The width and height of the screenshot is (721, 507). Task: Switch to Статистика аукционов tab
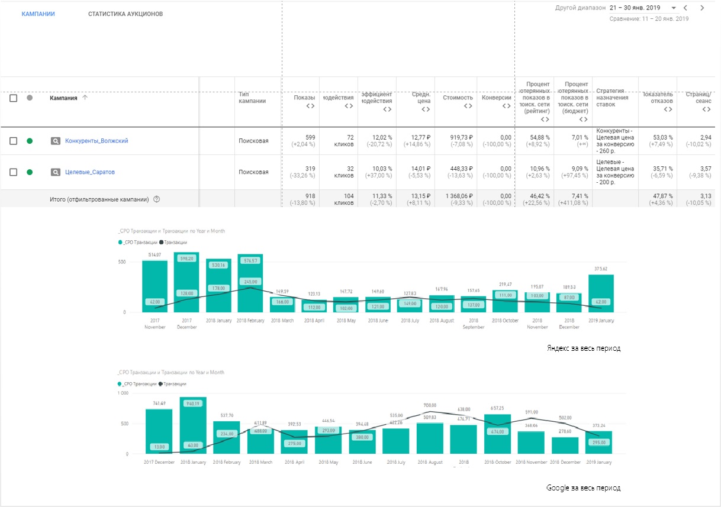click(125, 14)
